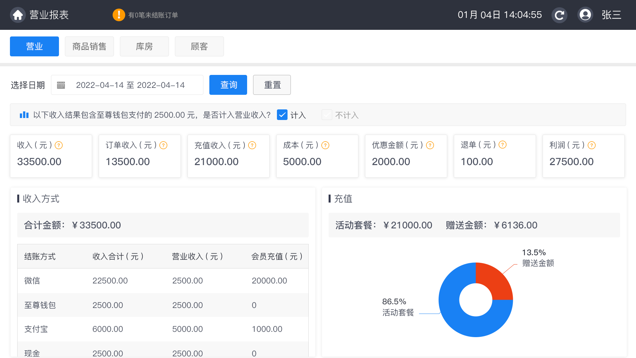Uncheck the 计入 checkbox
Image resolution: width=636 pixels, height=358 pixels.
click(282, 115)
